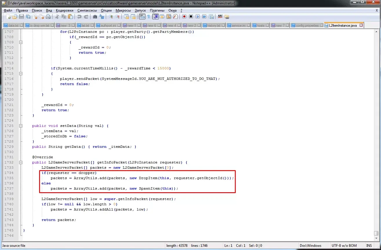Toggle synchronized horizontal scrolling
The height and width of the screenshot is (250, 381).
[x=133, y=17]
